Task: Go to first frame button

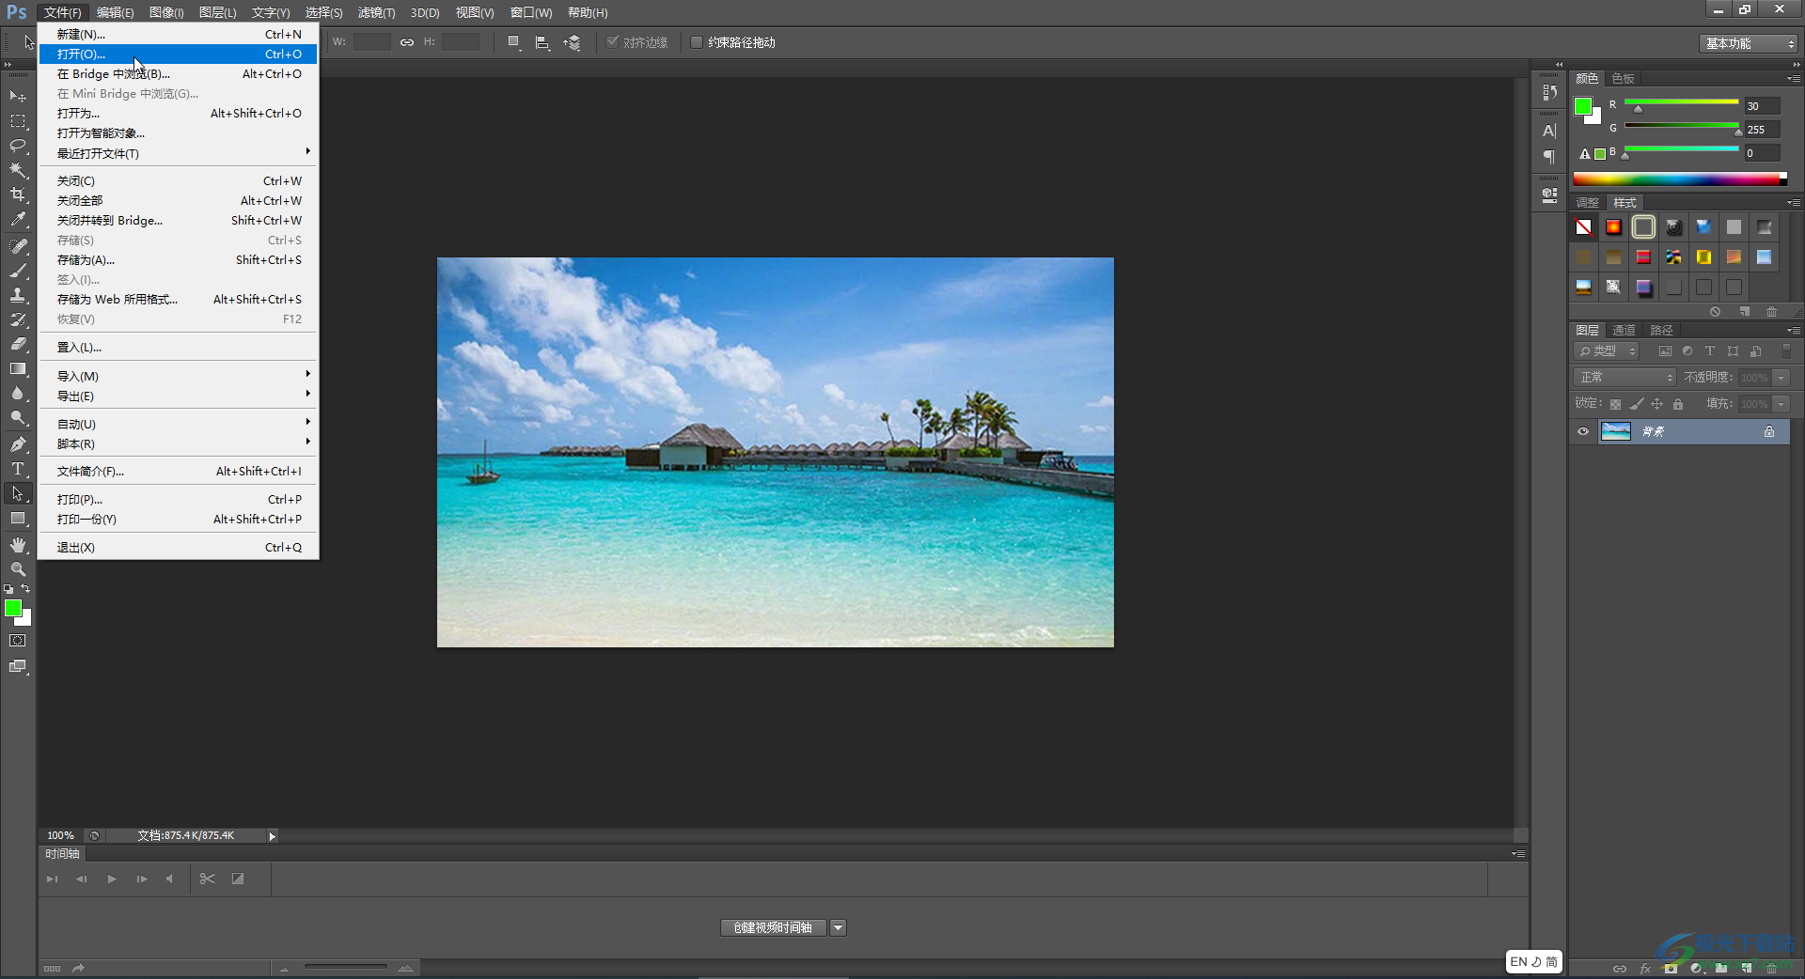Action: [52, 878]
